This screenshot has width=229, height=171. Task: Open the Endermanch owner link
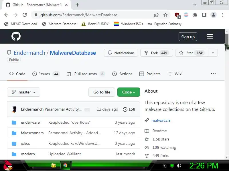tap(29, 53)
